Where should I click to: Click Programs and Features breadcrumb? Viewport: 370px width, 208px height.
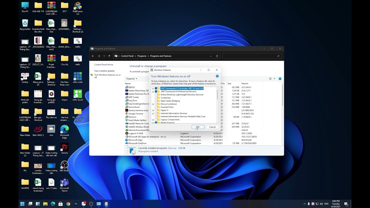pos(161,56)
